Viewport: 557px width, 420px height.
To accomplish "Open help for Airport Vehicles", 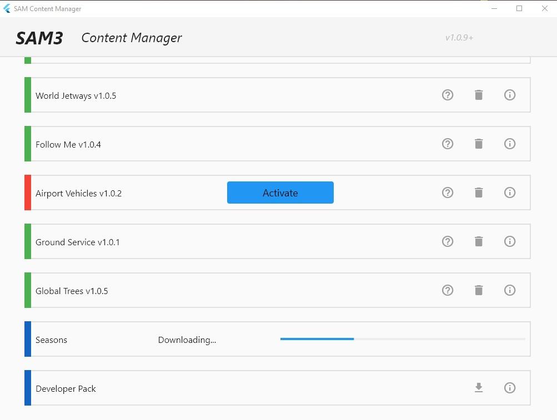I will (x=448, y=193).
